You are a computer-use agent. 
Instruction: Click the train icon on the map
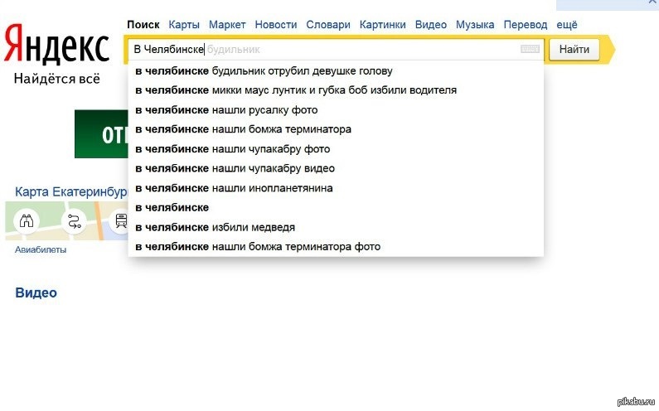(x=121, y=221)
